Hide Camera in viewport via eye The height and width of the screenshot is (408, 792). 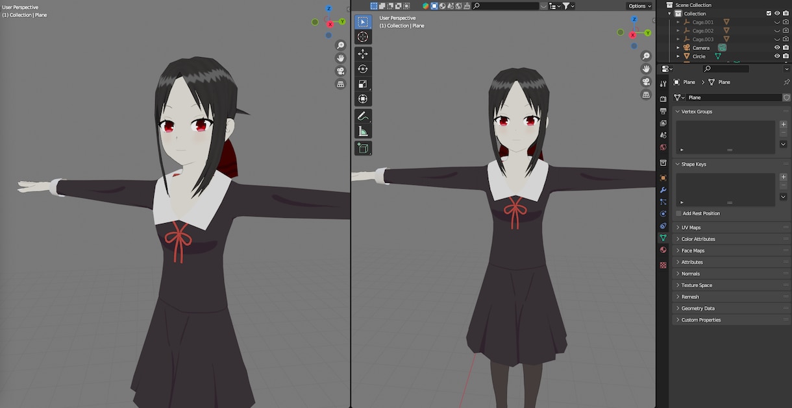coord(777,47)
